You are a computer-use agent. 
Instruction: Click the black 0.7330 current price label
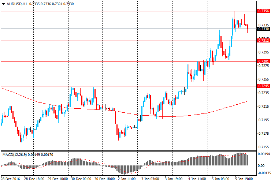point(264,29)
